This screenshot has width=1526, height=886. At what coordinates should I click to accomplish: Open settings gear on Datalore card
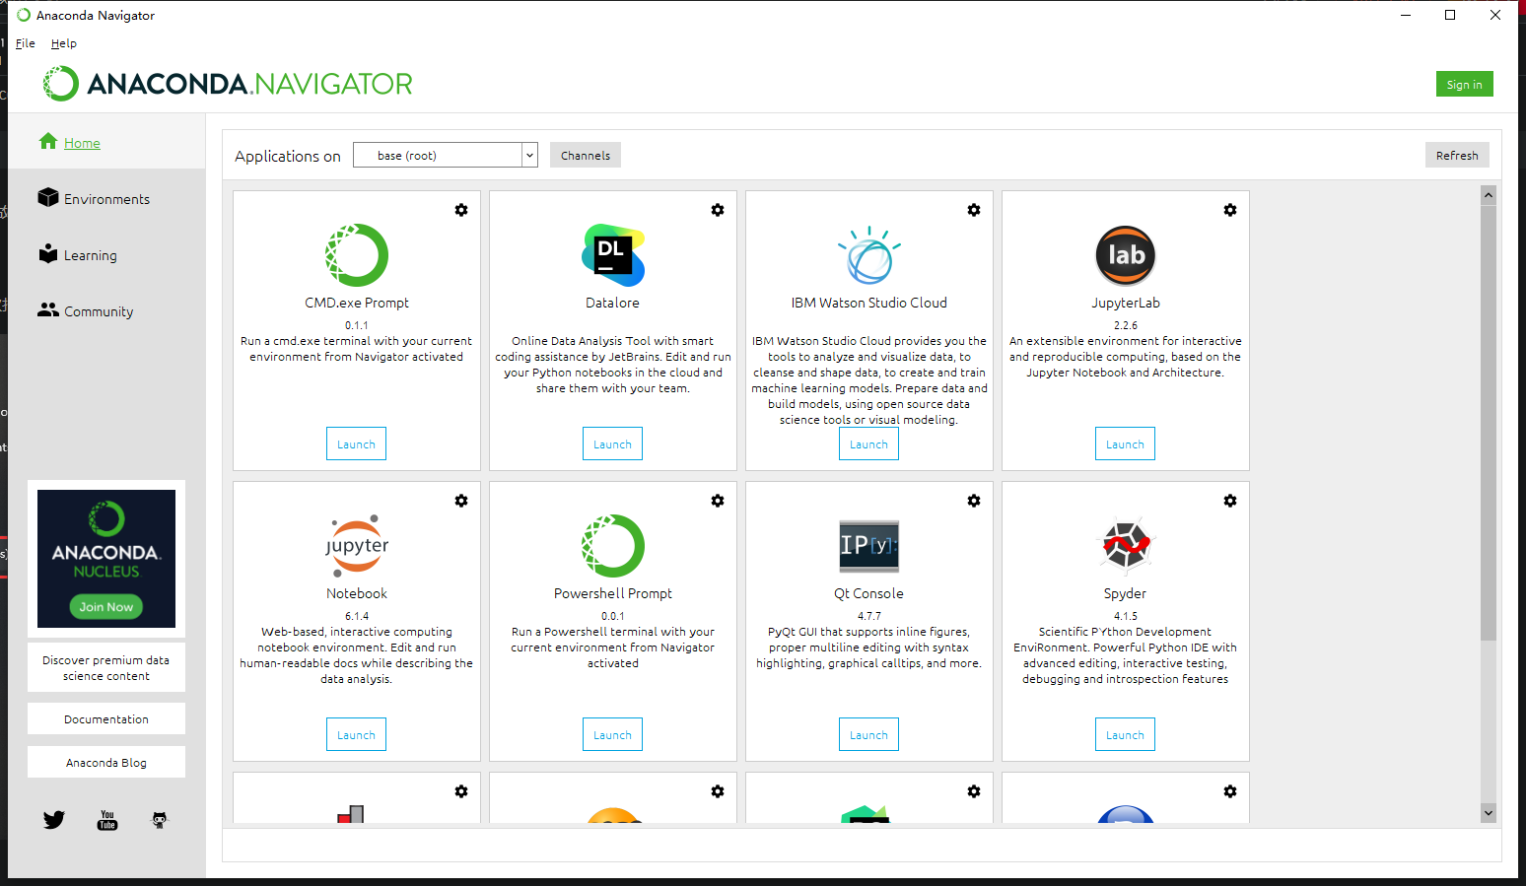tap(718, 210)
